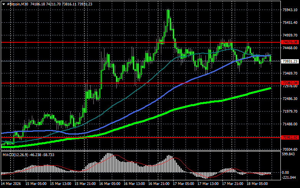Click the MACD(12,26,9) indicator label

click(15, 155)
